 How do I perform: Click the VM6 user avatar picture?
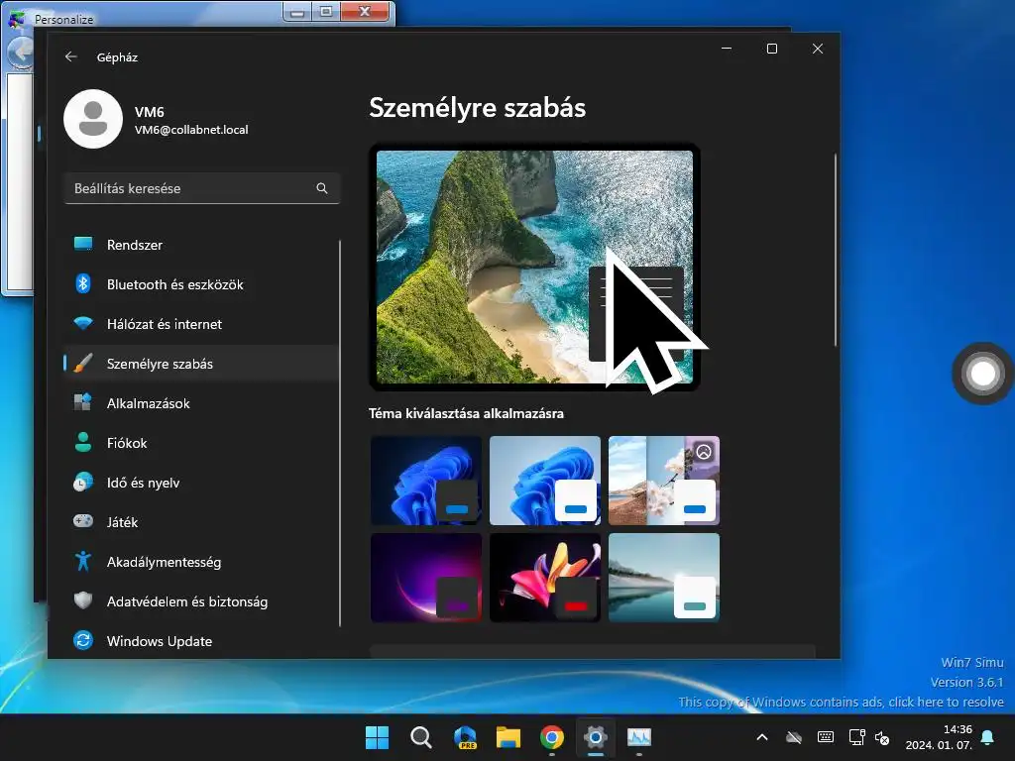pos(93,119)
